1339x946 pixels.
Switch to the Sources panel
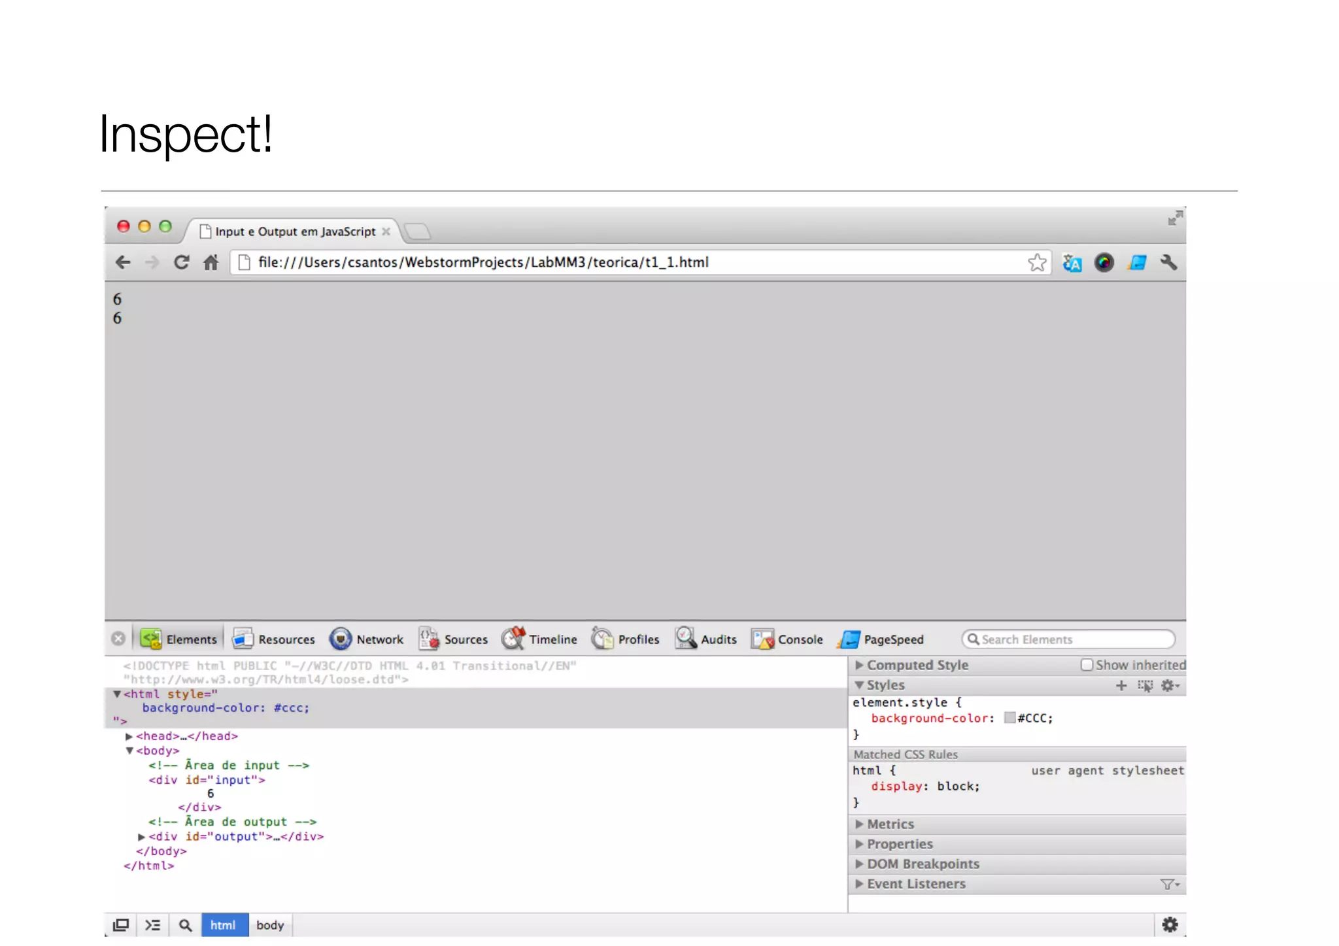(x=453, y=639)
